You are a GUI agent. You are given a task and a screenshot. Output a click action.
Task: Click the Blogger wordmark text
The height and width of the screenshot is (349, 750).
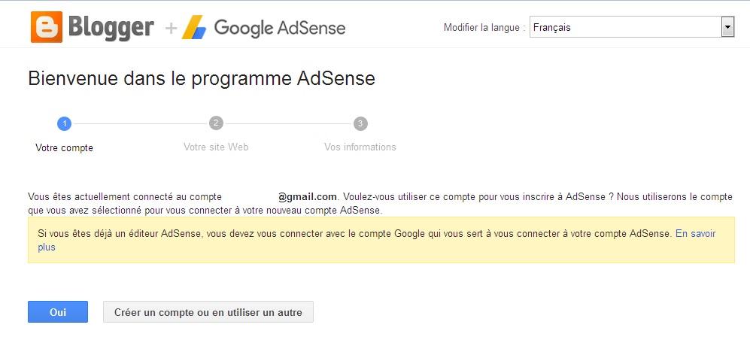111,28
